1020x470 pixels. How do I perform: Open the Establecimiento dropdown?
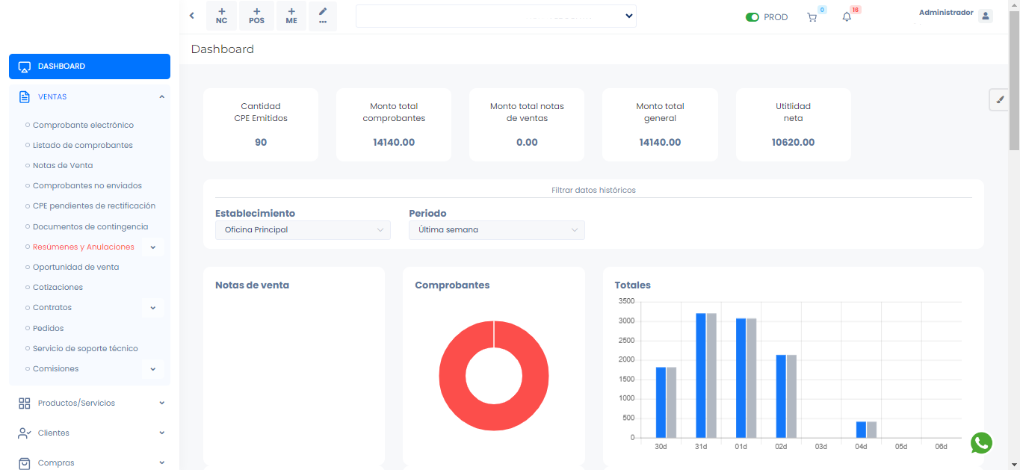pos(303,230)
